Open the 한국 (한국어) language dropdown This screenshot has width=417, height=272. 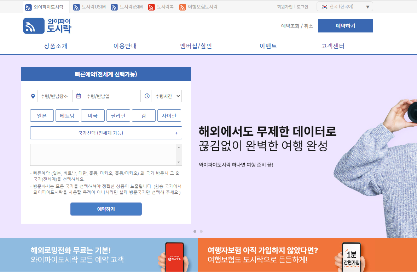[344, 6]
